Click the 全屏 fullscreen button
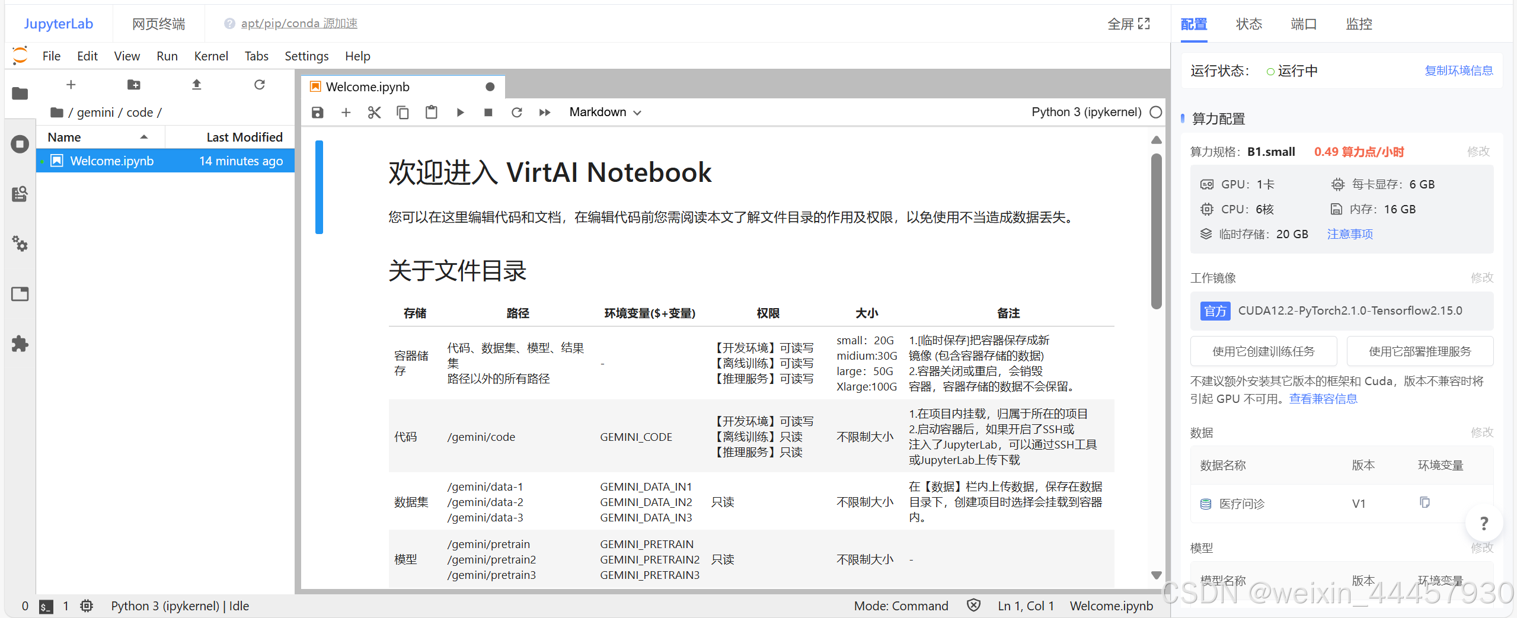 click(1129, 24)
